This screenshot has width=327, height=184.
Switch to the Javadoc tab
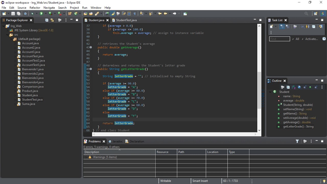115,141
